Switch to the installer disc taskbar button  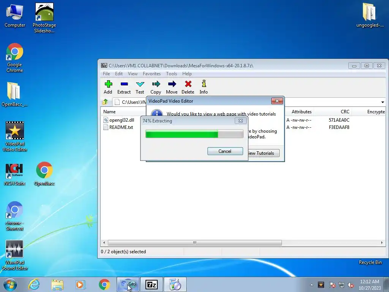pos(175,284)
